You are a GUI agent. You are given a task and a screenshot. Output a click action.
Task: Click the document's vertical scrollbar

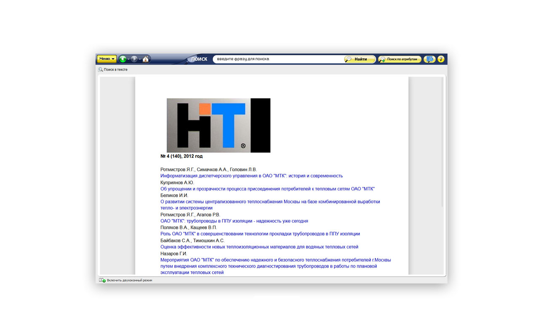[442, 142]
